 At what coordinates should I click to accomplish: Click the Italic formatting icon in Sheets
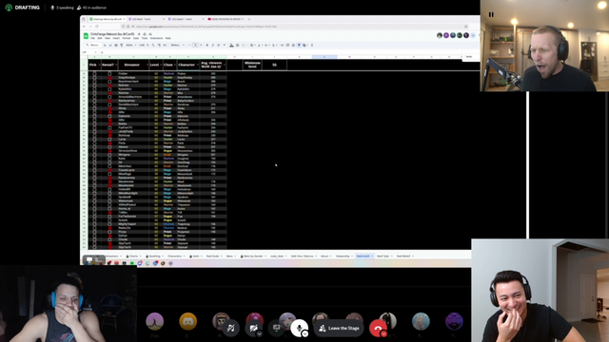click(212, 45)
